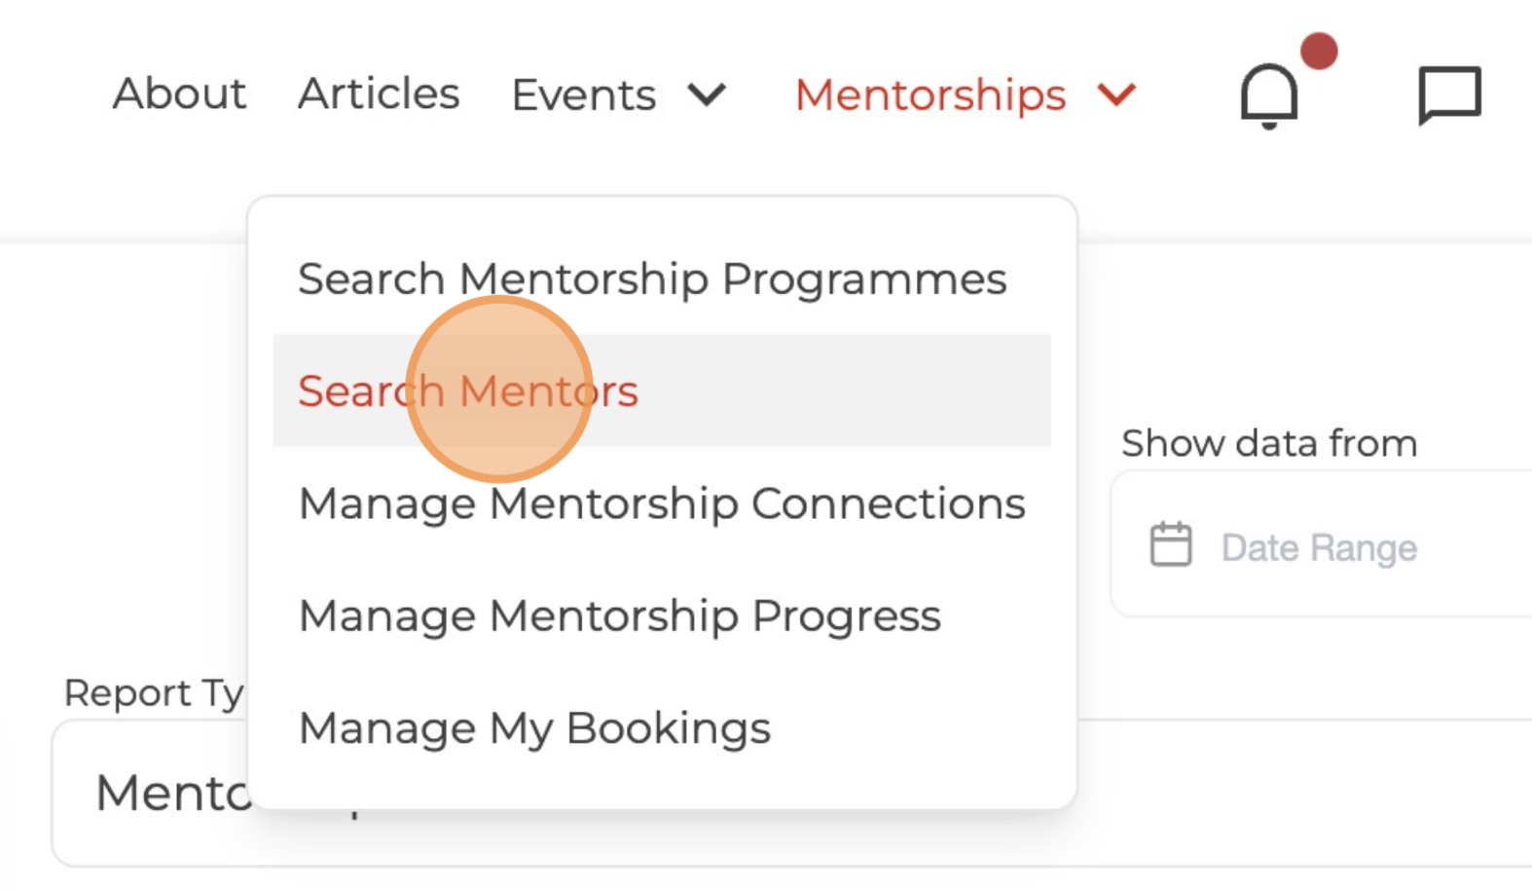This screenshot has height=892, width=1532.
Task: Expand the Events chevron arrow
Action: (x=707, y=94)
